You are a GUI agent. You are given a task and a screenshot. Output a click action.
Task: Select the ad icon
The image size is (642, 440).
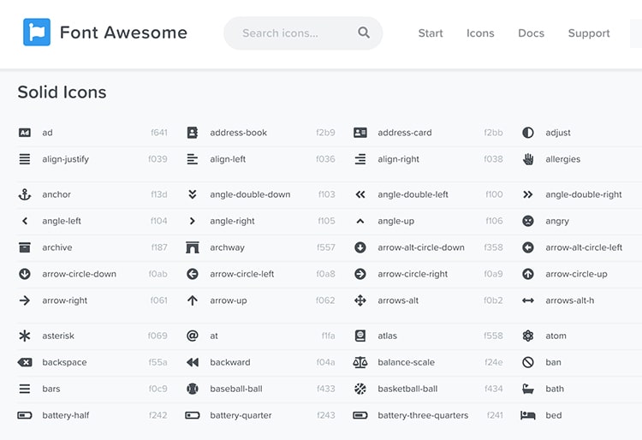point(25,133)
